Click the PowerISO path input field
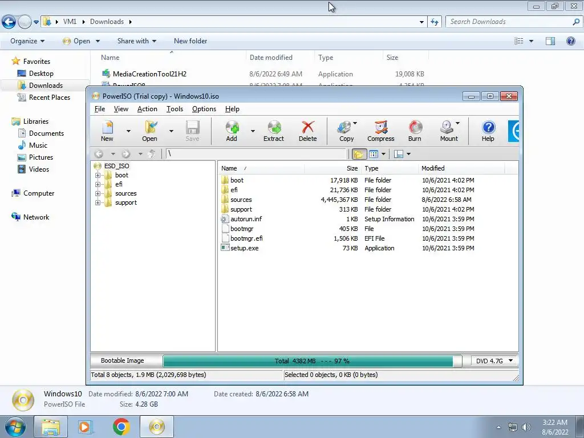 [x=256, y=154]
